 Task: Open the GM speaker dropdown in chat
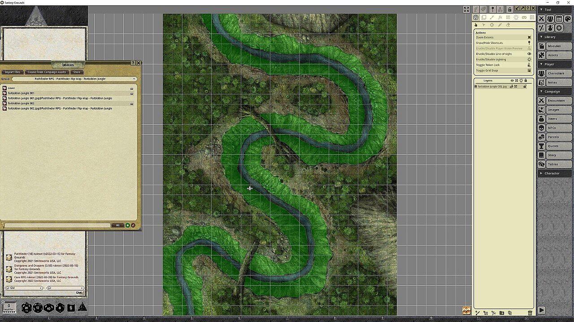[x=24, y=288]
